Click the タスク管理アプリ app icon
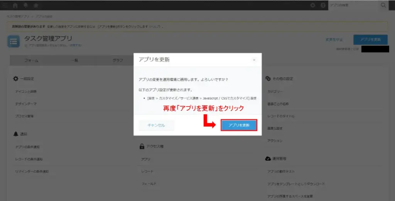This screenshot has height=201, width=395. 14,42
